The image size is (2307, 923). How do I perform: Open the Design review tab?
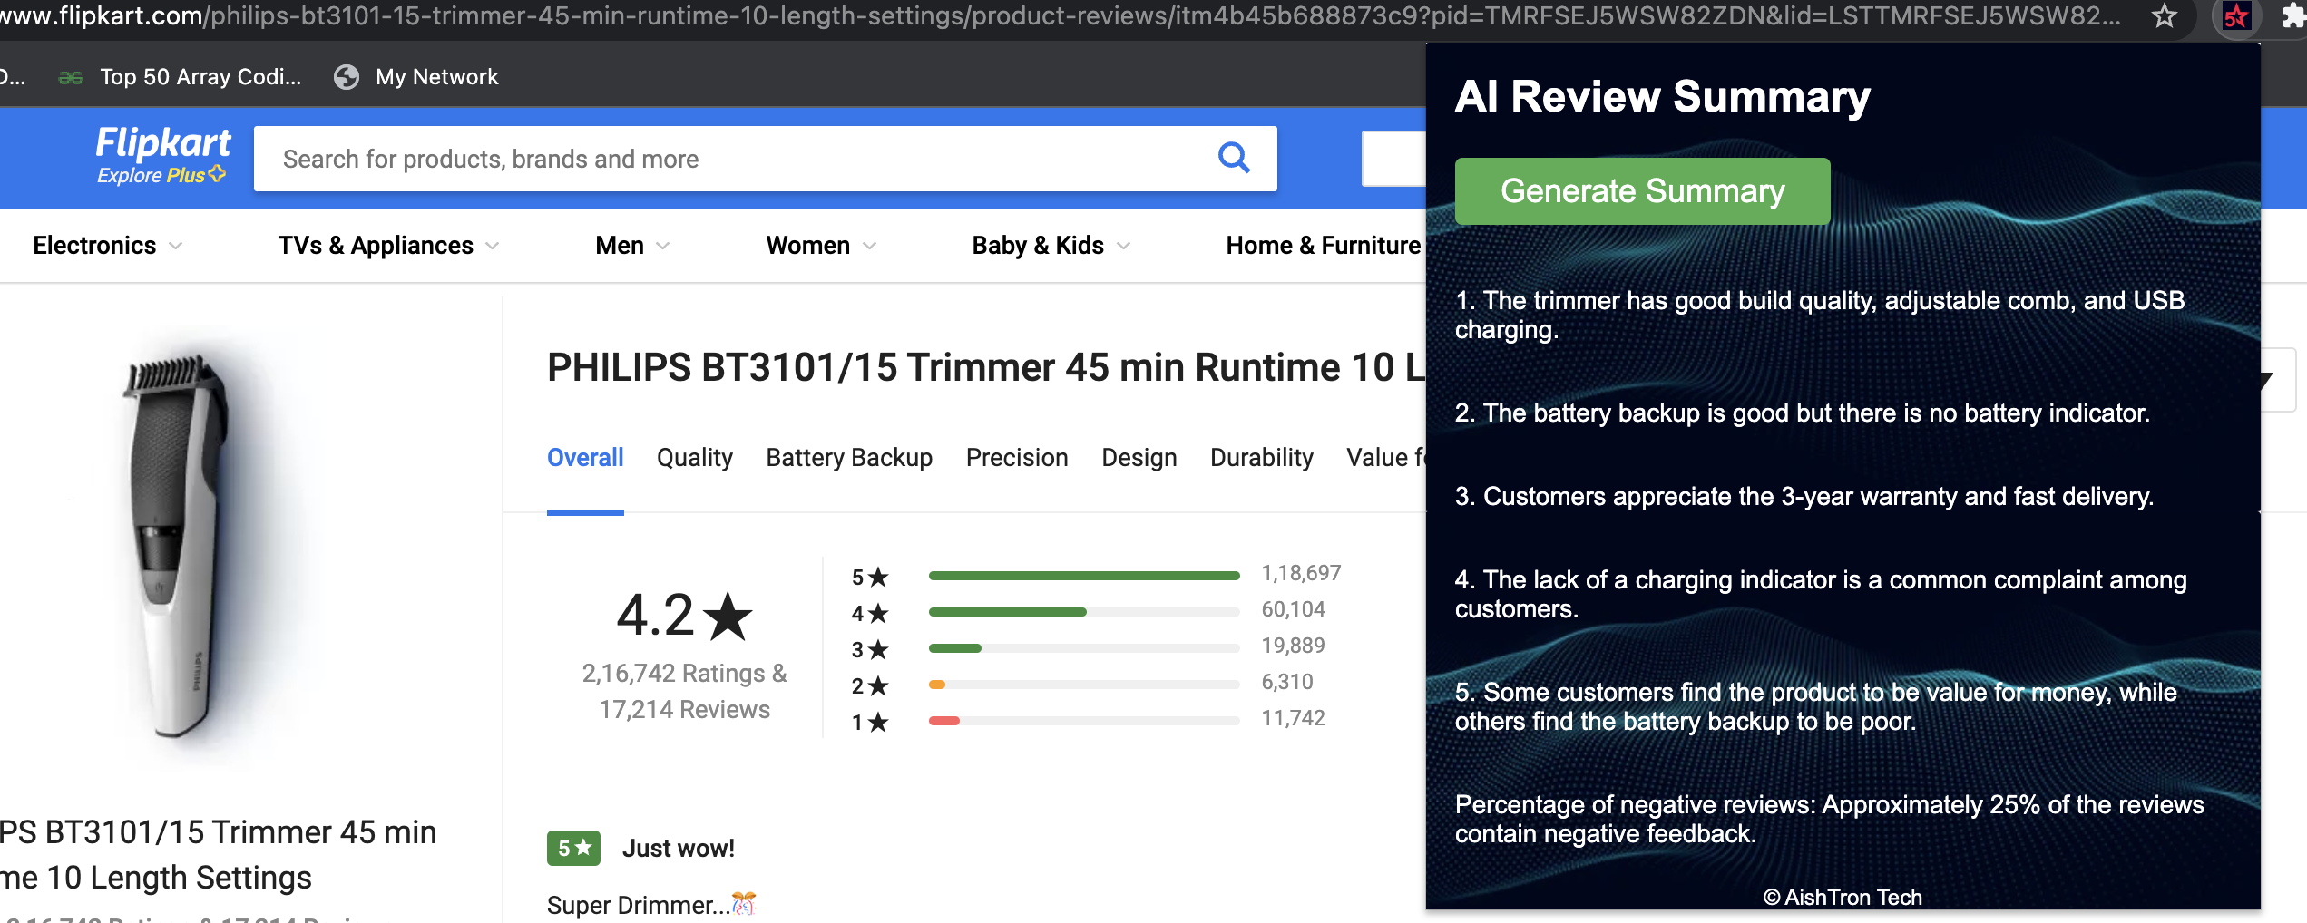pyautogui.click(x=1139, y=458)
